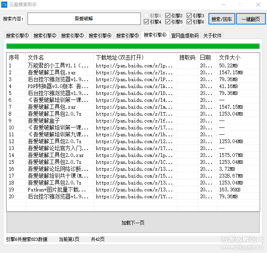Select row 吾爱破解盒子
The image size is (267, 253).
[x=133, y=121]
